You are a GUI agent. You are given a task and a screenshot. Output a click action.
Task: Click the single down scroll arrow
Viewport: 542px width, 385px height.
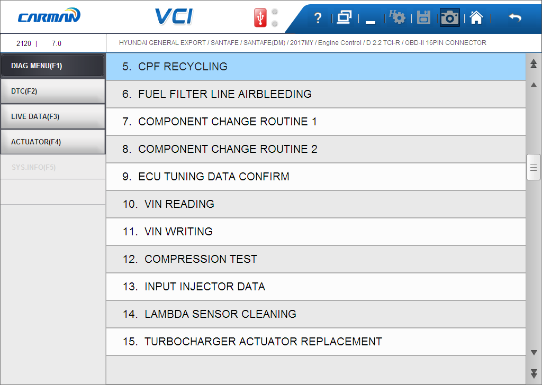pos(534,353)
